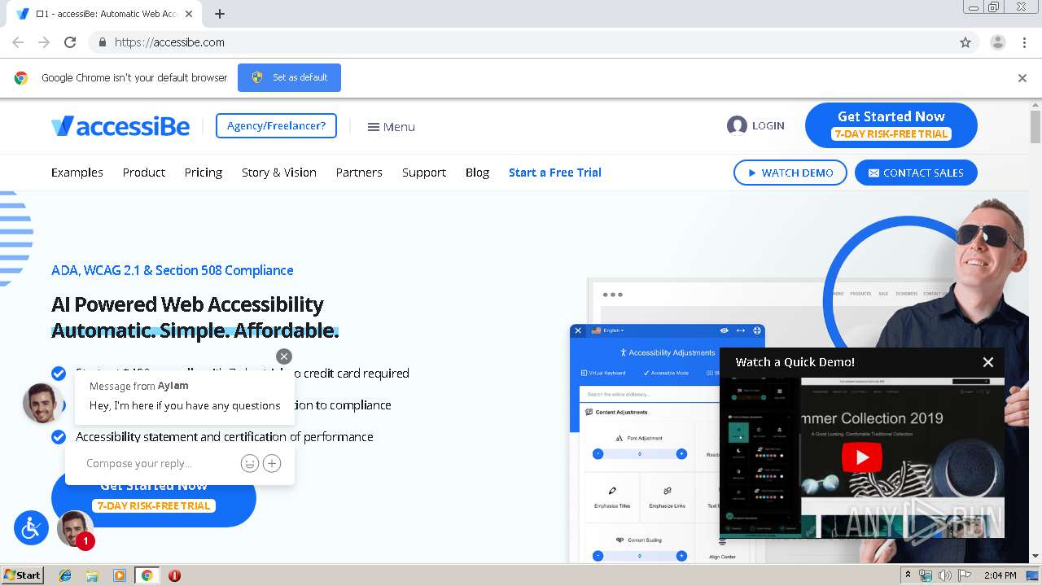The height and width of the screenshot is (586, 1042).
Task: Click the eye icon in widget header
Action: pyautogui.click(x=724, y=330)
